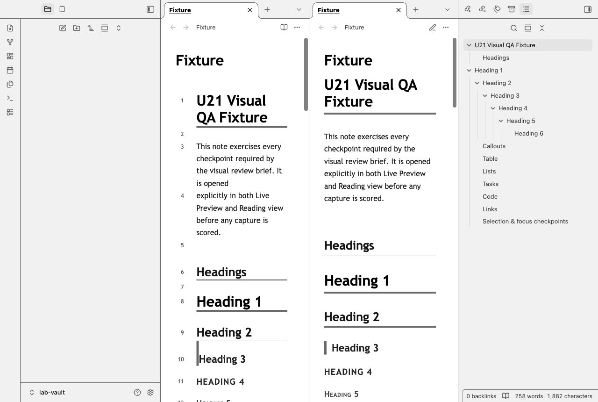Show the 0 backlinks status item

(481, 396)
